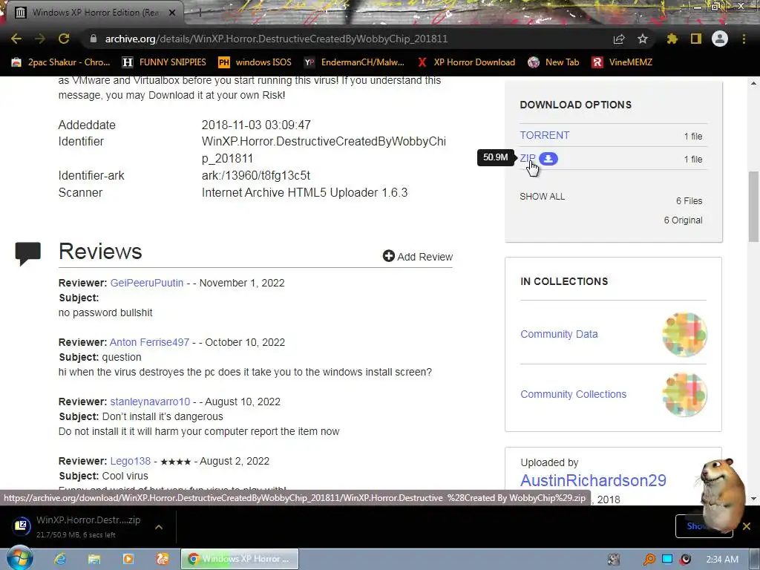Viewport: 760px width, 570px height.
Task: Open the windows ISOS bookmark
Action: pyautogui.click(x=255, y=62)
